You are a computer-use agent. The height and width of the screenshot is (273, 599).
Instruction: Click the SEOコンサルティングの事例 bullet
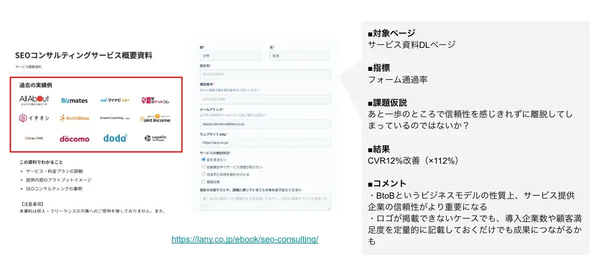(53, 189)
